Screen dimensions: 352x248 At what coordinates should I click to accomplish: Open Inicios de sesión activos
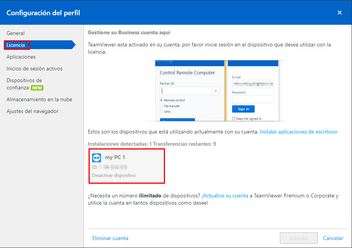35,68
